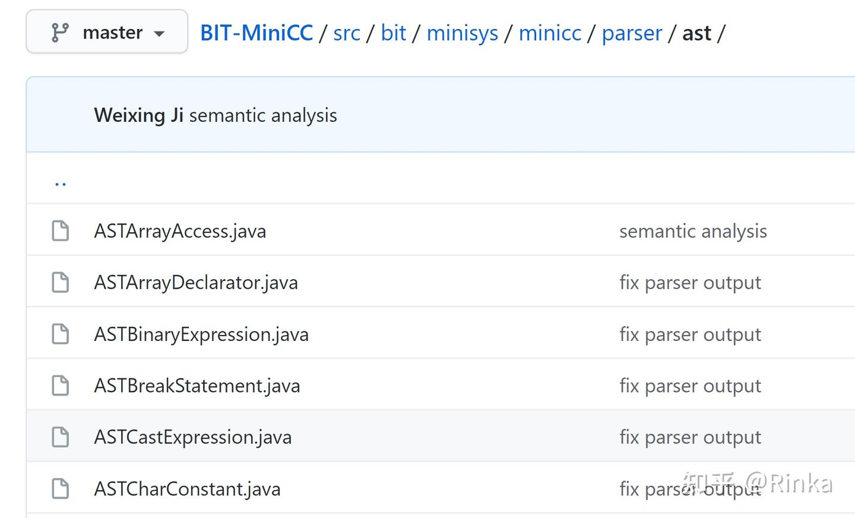Click file icon beside ASTCharConstant.java

tap(60, 489)
